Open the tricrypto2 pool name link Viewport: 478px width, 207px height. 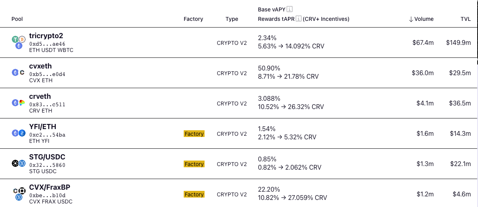click(x=46, y=36)
